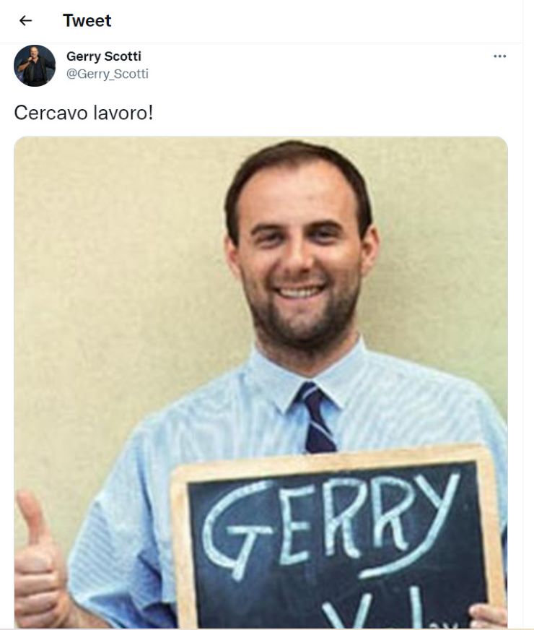Click the hand holding the chalkboard corner
Screen dimensions: 534x630
click(x=488, y=616)
